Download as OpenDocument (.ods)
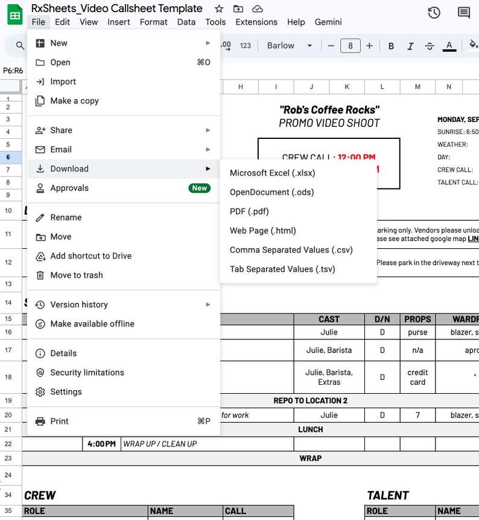This screenshot has height=520, width=479. click(x=298, y=192)
